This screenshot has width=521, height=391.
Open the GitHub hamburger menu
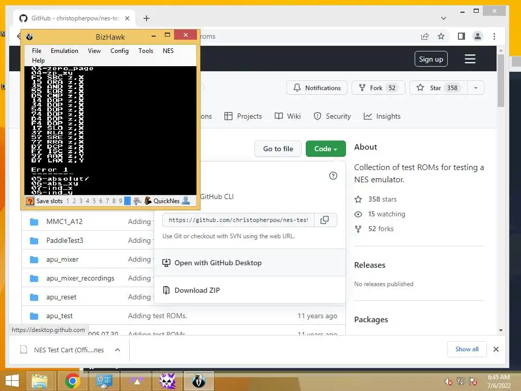pos(470,59)
